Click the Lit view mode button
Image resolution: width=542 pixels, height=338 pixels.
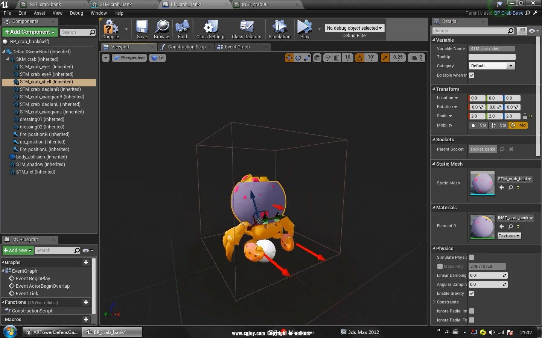(x=158, y=58)
